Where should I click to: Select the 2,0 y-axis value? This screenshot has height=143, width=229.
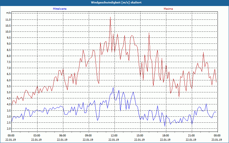click(9, 129)
